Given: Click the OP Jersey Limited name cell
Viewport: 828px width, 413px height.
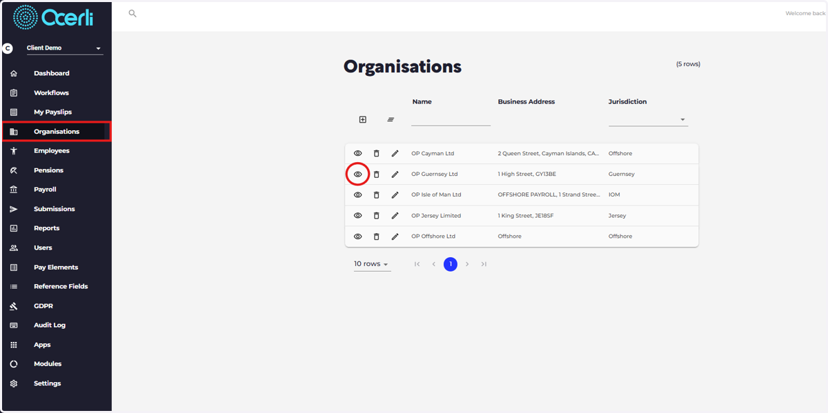Looking at the screenshot, I should click(x=436, y=216).
